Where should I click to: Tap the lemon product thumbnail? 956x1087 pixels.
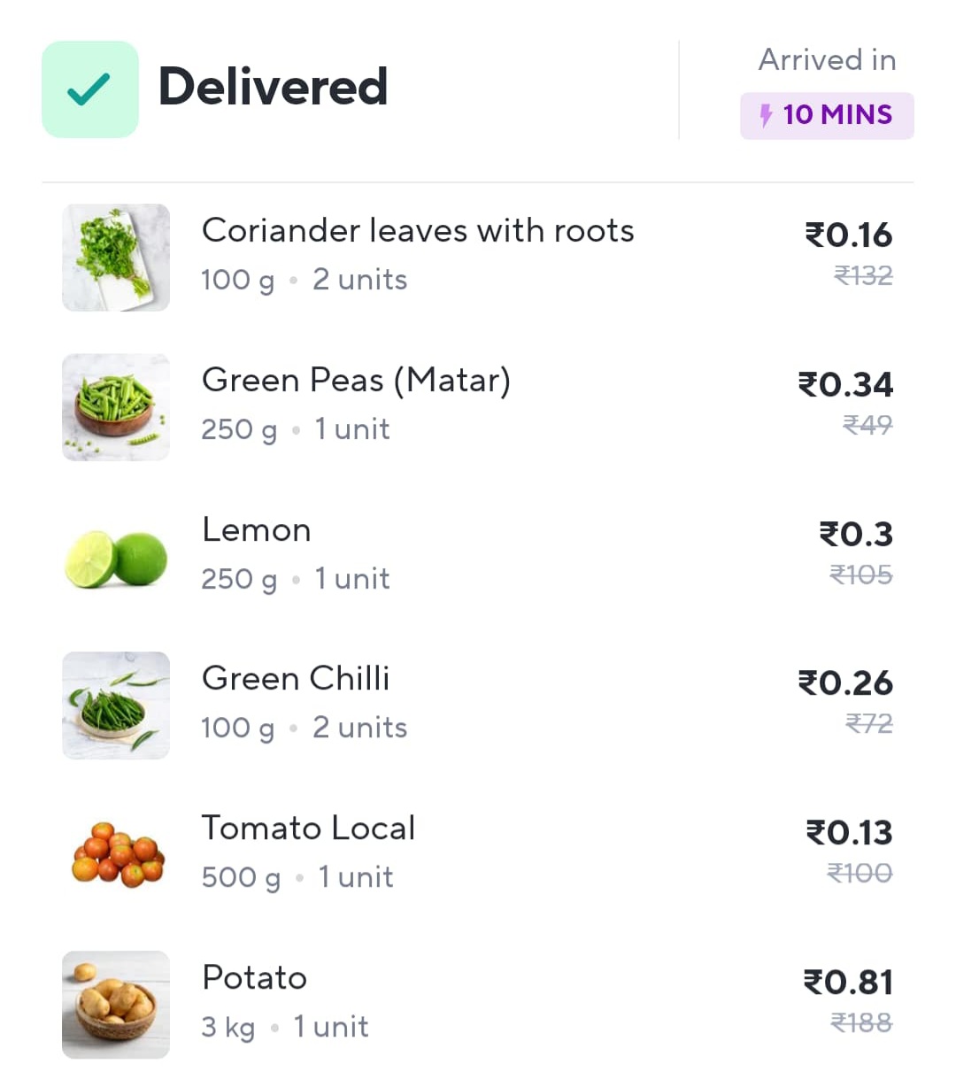click(115, 558)
